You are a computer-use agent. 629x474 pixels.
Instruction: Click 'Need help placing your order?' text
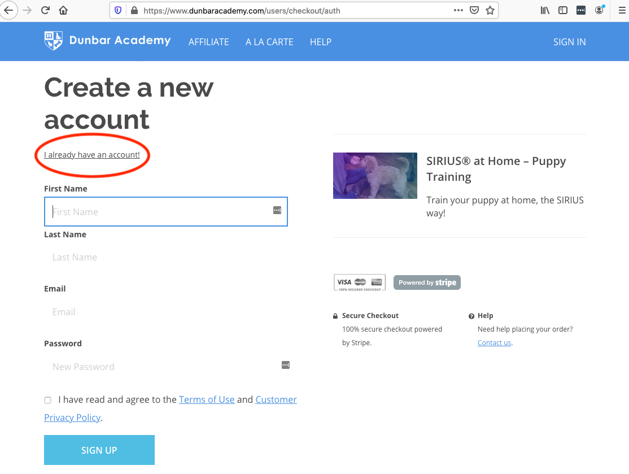(x=525, y=329)
